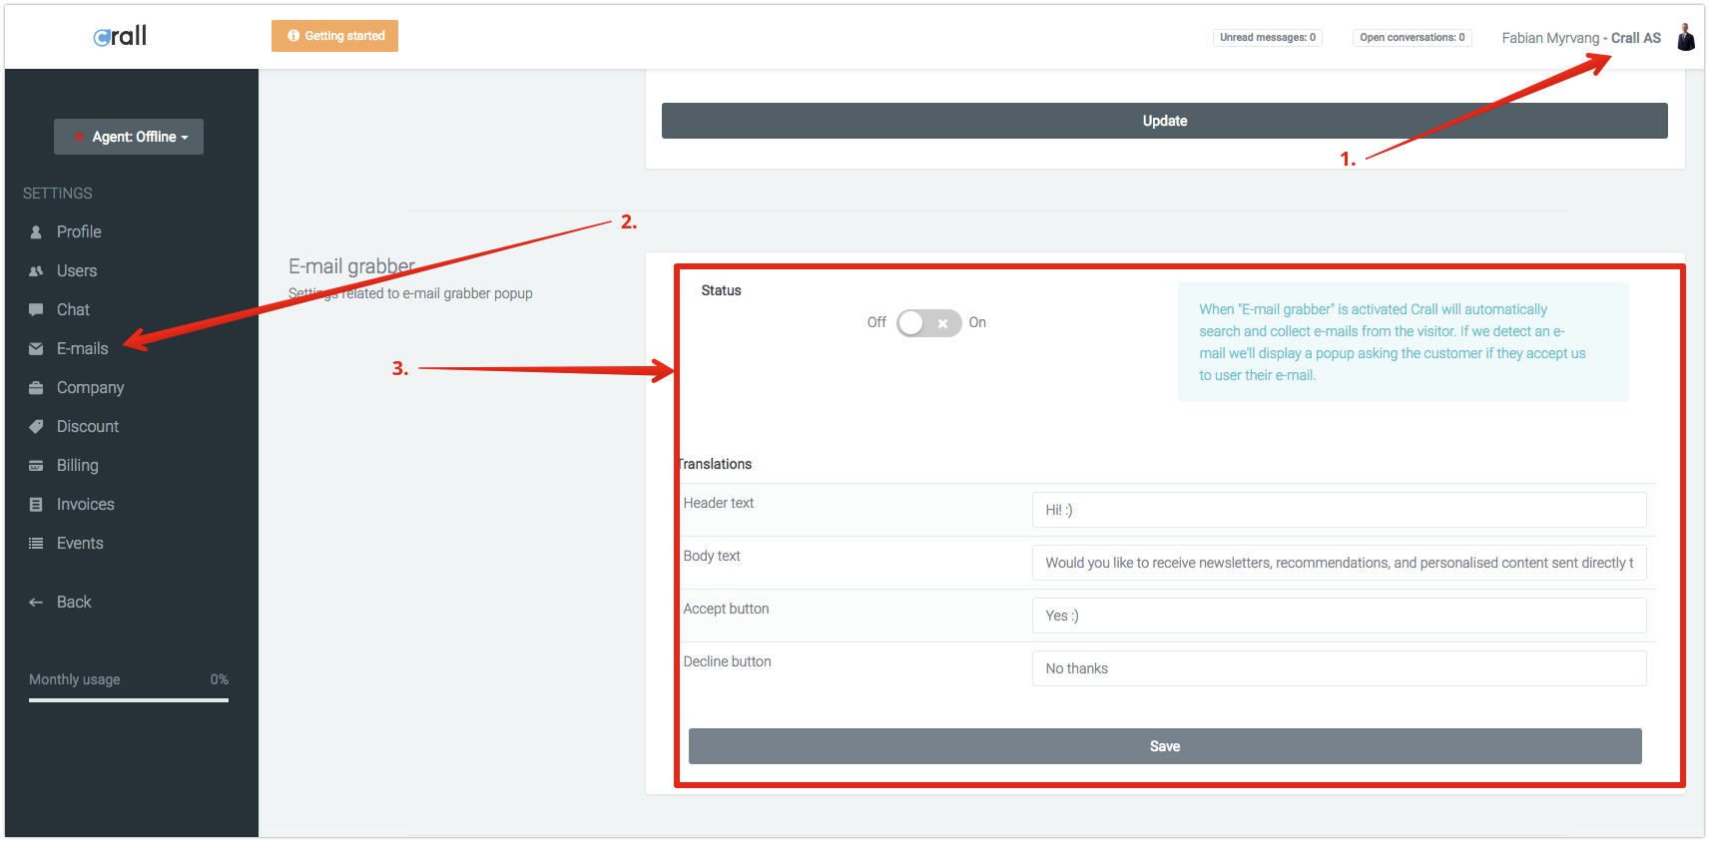Screen dimensions: 1709x842
Task: Click the Back arrow icon in sidebar
Action: coord(36,603)
